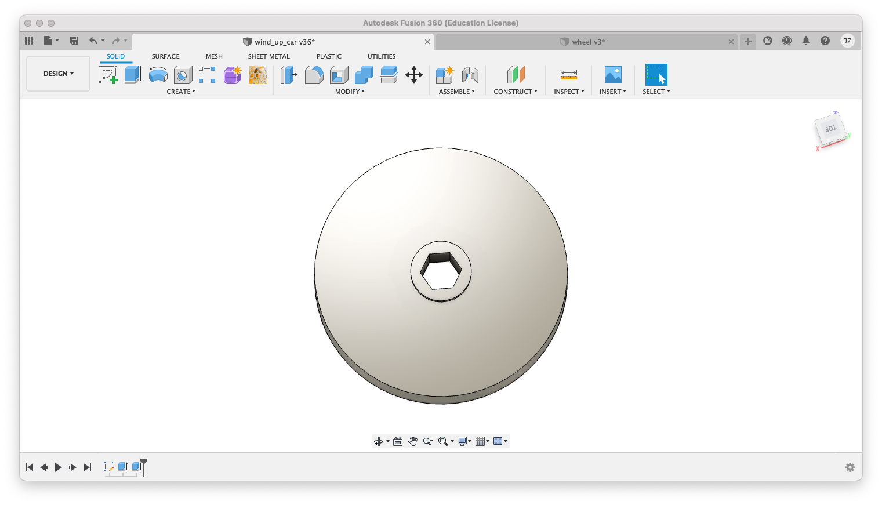Activate the Extrude tool
882x505 pixels.
tap(133, 75)
